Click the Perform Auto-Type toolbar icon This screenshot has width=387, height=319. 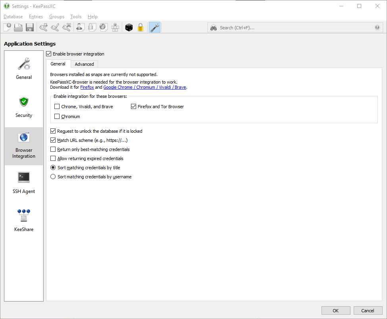115,27
